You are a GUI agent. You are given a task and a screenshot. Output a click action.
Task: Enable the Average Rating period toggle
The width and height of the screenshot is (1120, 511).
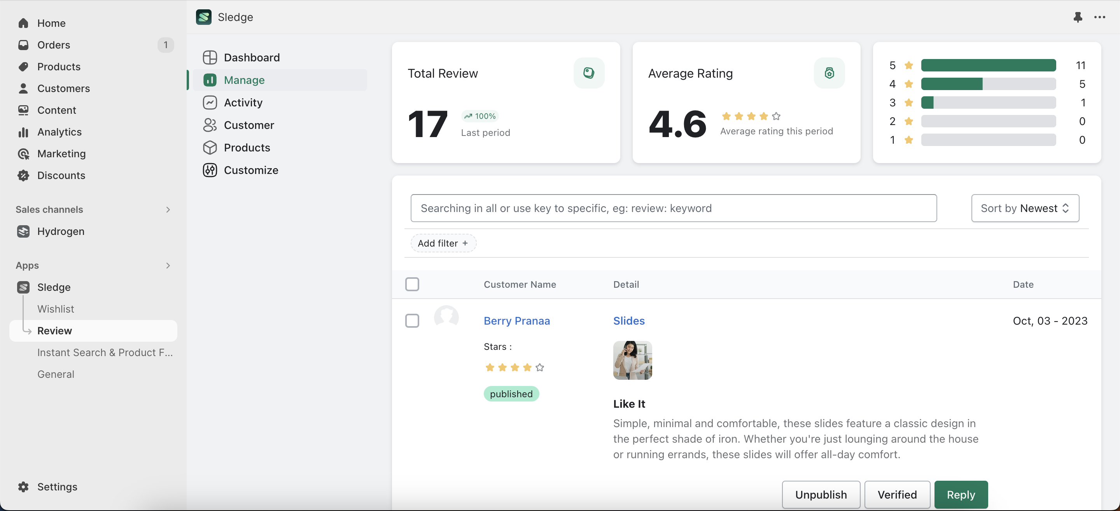(830, 73)
